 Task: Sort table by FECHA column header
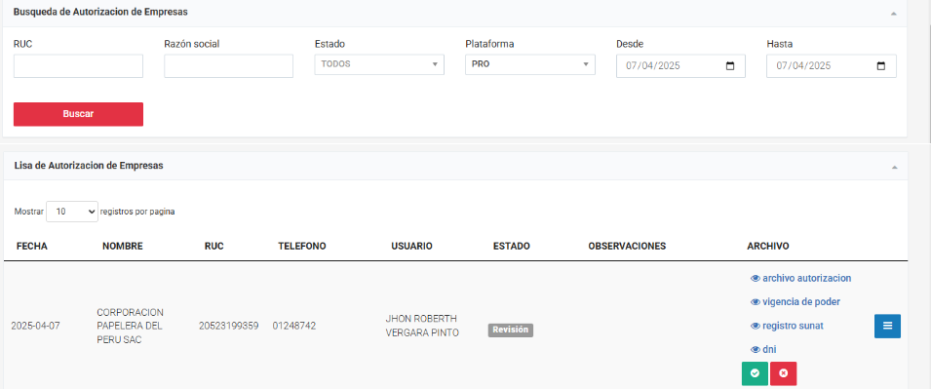tap(32, 246)
